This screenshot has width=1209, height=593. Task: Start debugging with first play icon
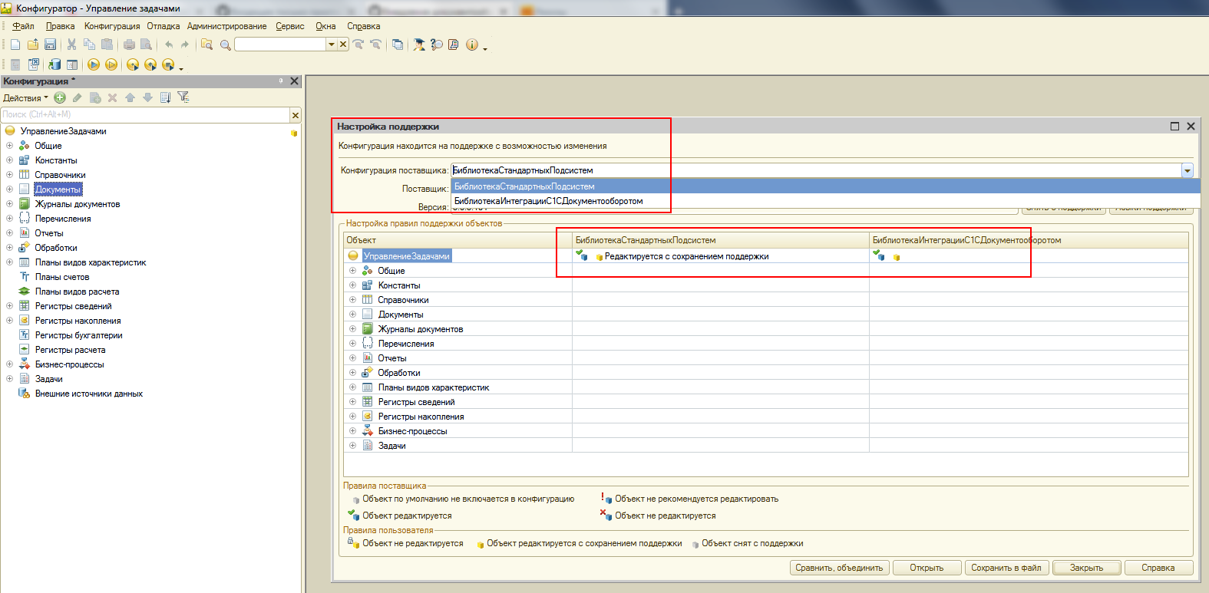pos(94,64)
